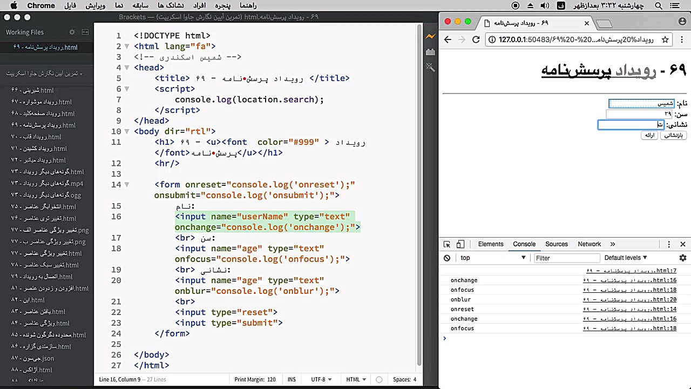Switch to the Network tab

tap(589, 244)
